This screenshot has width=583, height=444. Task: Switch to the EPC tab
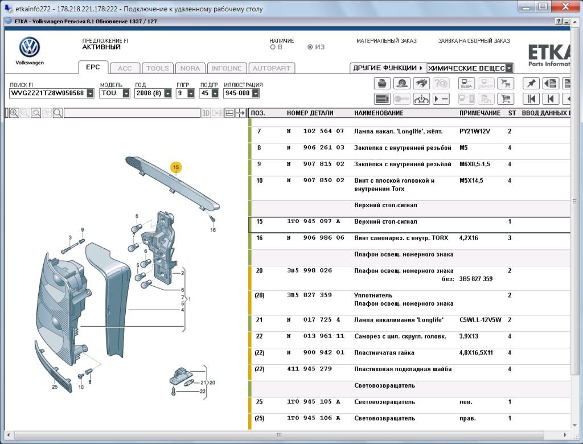(93, 67)
